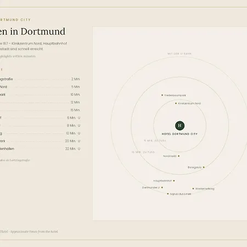
Task: Click the Hotel Dortmund City map label
Action: (x=179, y=134)
